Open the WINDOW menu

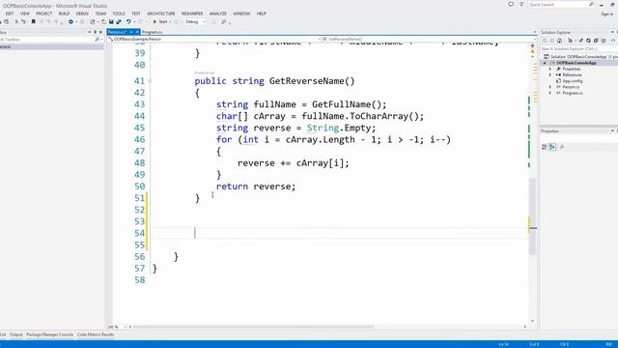coord(241,14)
